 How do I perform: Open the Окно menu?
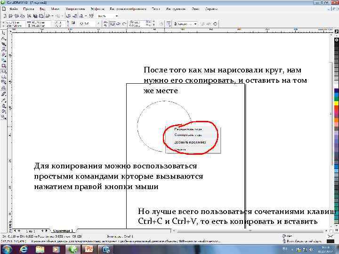[x=195, y=9]
